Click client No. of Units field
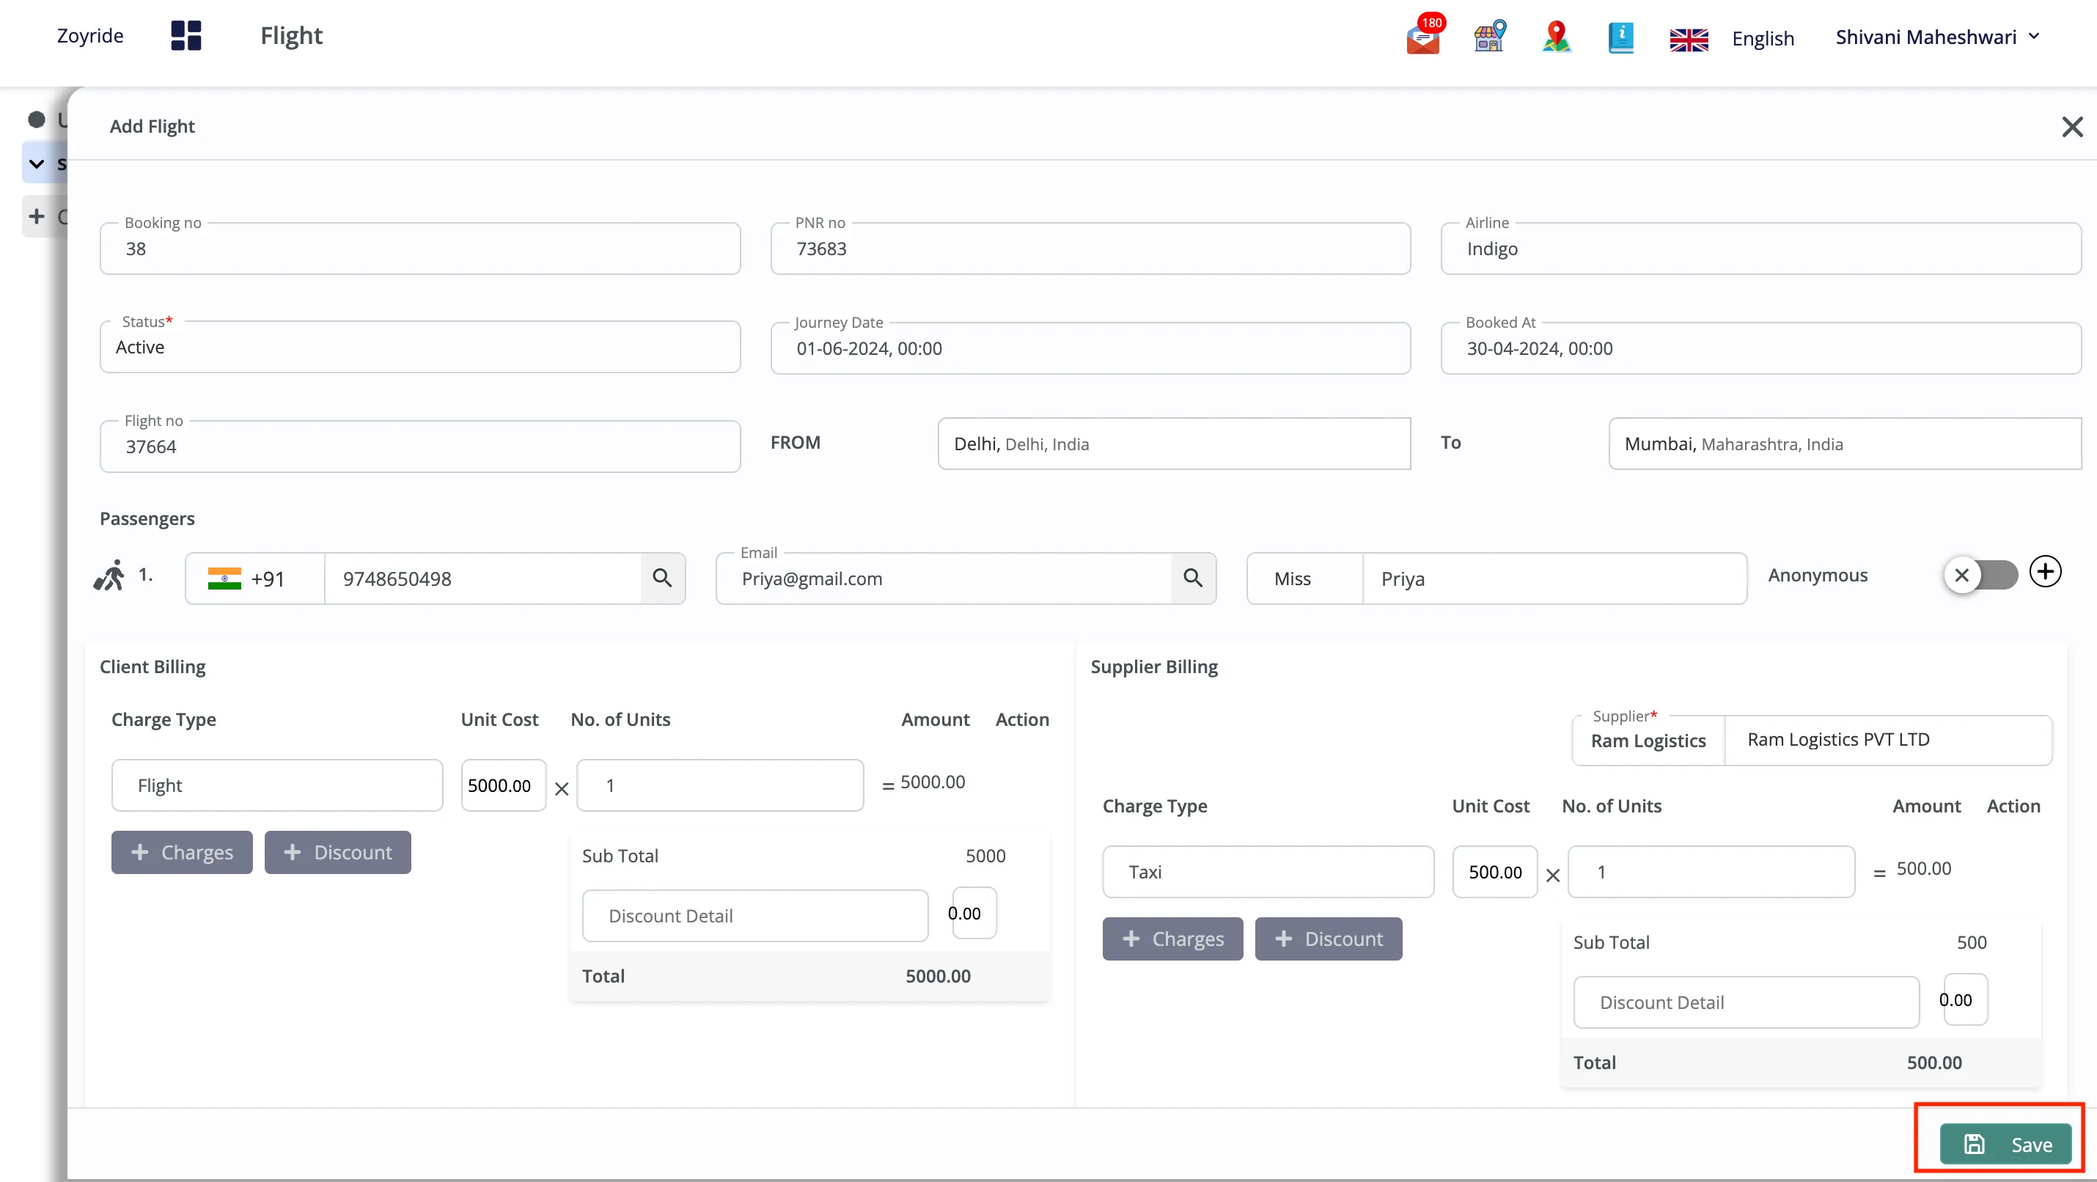The height and width of the screenshot is (1182, 2097). tap(719, 785)
